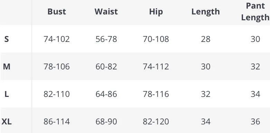270x133 pixels.
Task: Select the L size row label
Action: 7,94
